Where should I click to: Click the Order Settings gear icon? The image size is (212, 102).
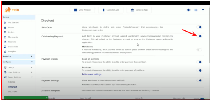point(5,77)
